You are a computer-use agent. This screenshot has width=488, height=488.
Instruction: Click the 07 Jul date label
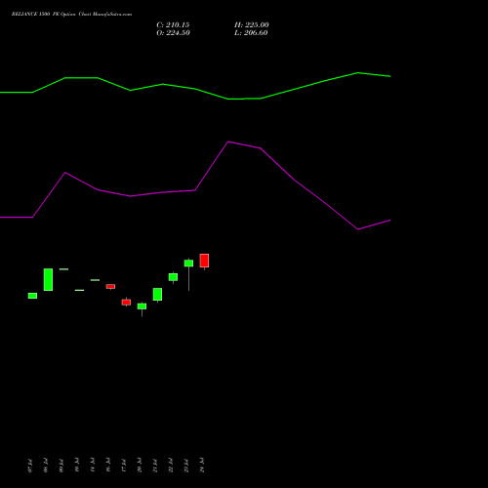tap(30, 466)
